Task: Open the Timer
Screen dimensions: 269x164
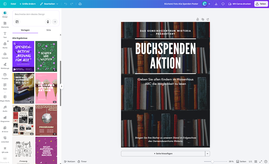Action: click(82, 161)
